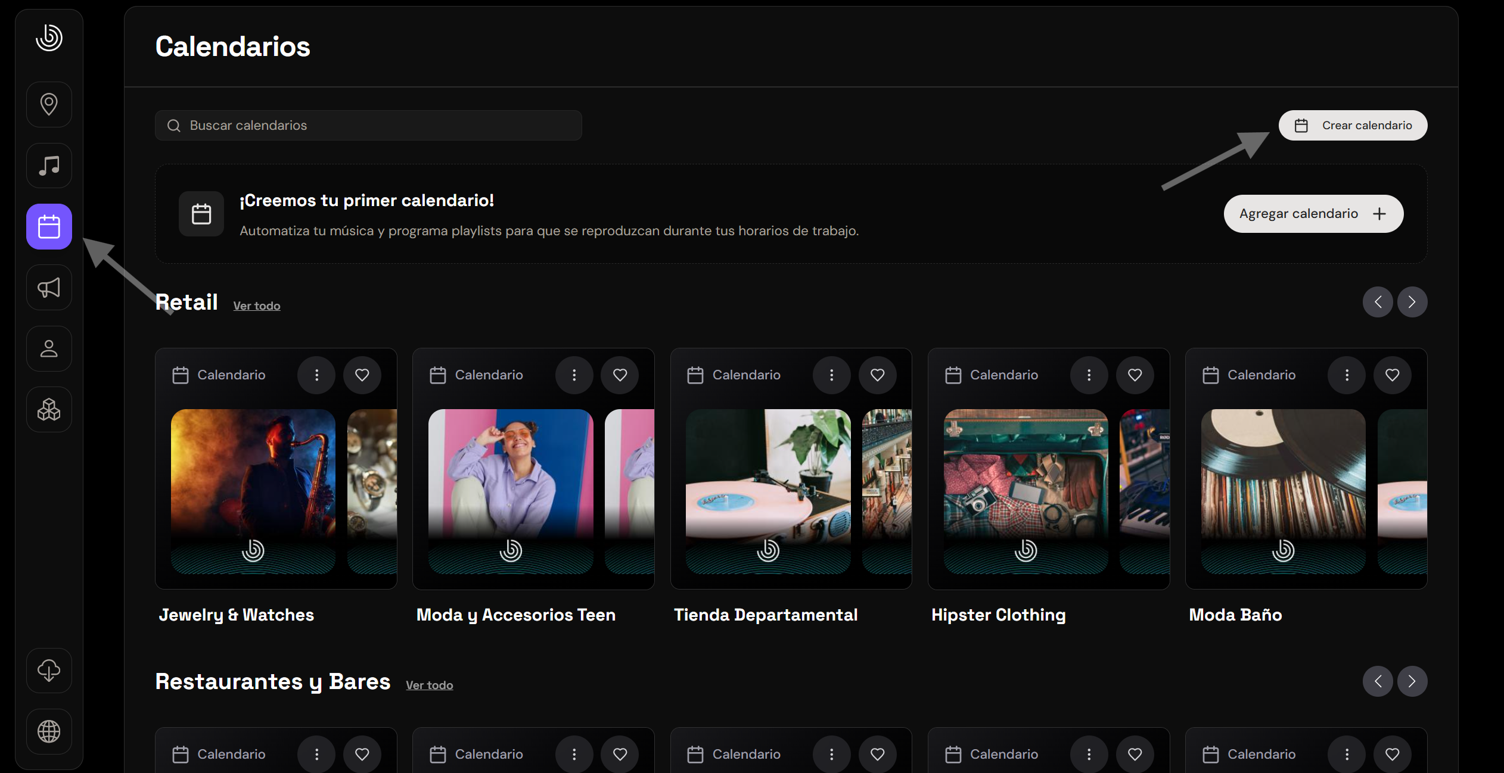Open the locations pin icon in sidebar
The image size is (1504, 773).
49,104
